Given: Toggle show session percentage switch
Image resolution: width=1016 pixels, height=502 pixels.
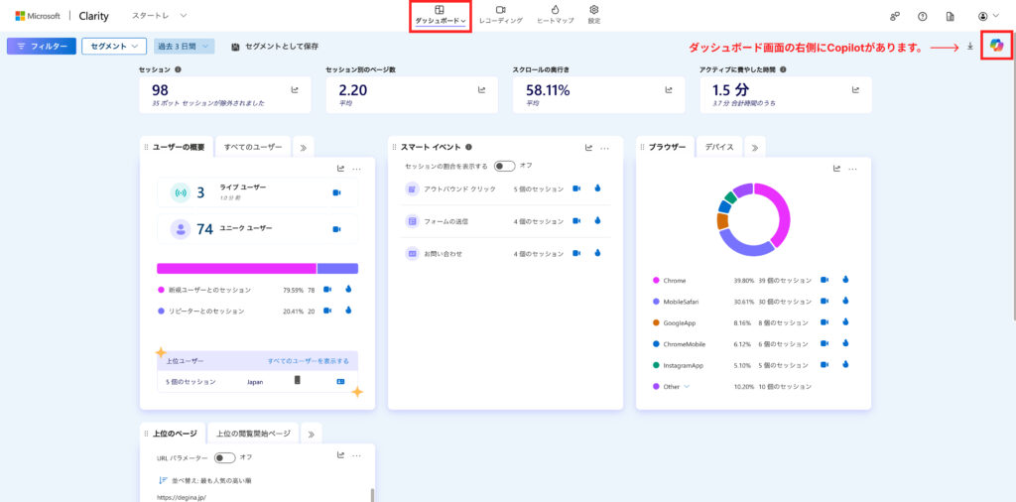Looking at the screenshot, I should pyautogui.click(x=504, y=166).
